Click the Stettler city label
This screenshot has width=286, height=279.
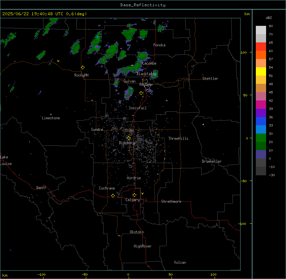210,79
